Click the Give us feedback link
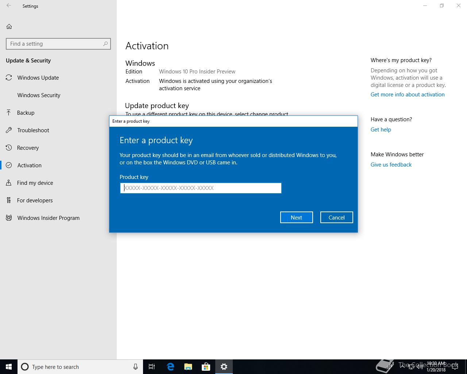467x374 pixels. pos(391,165)
